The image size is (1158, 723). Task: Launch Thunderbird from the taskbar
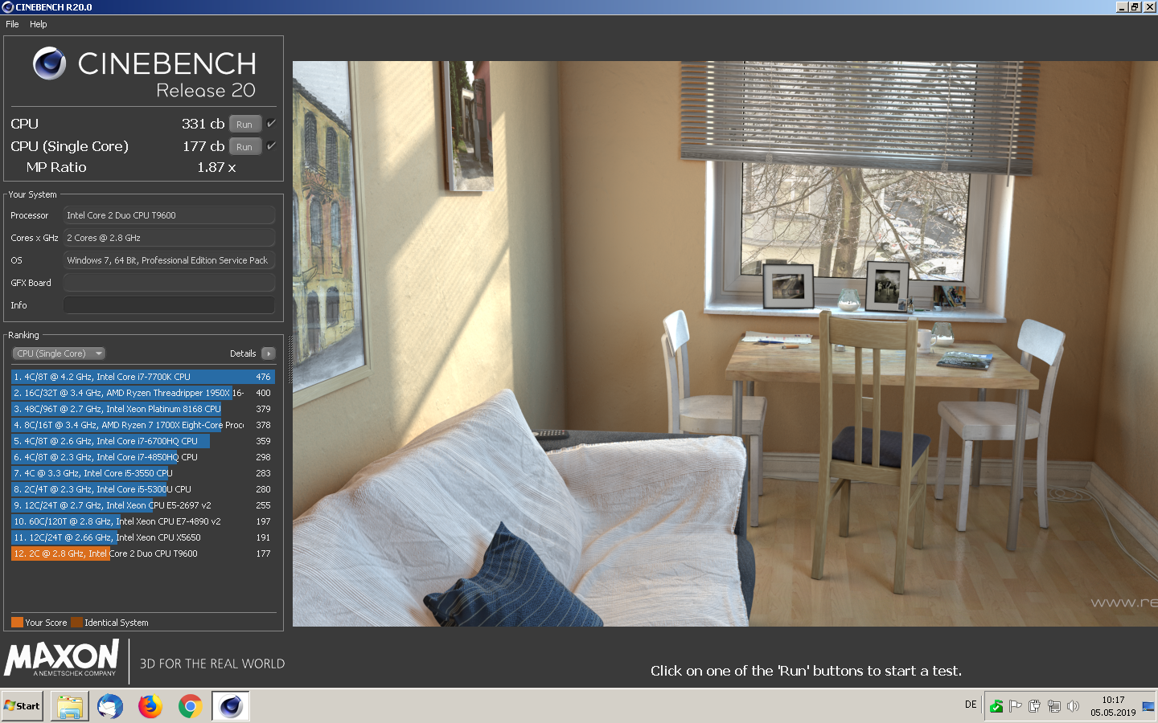pyautogui.click(x=110, y=706)
